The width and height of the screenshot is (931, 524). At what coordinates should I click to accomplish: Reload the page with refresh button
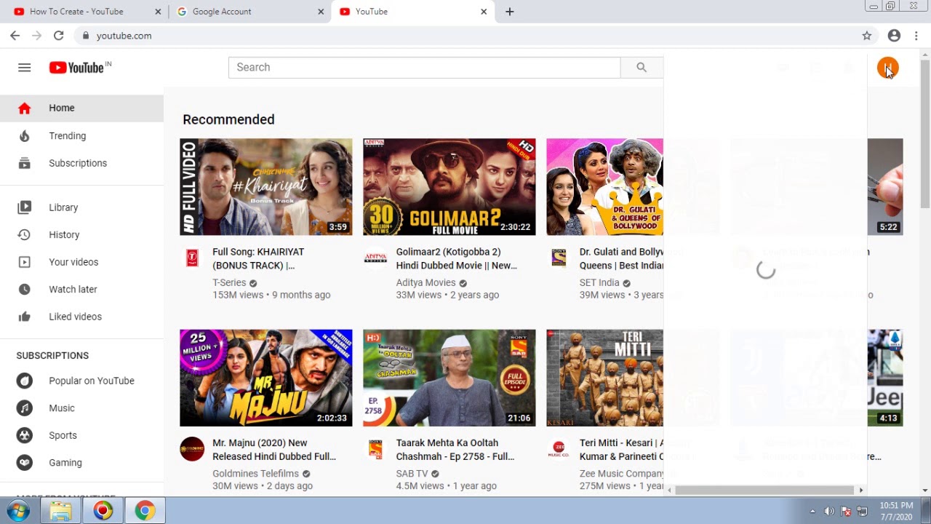point(59,36)
